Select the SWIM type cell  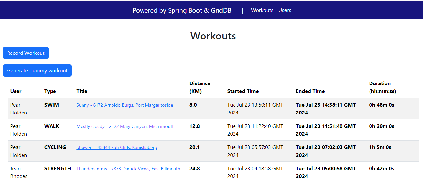[x=52, y=105]
